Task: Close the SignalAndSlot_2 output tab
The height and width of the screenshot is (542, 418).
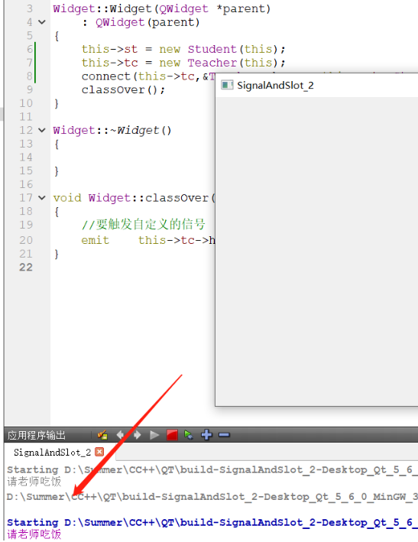Action: pos(99,452)
